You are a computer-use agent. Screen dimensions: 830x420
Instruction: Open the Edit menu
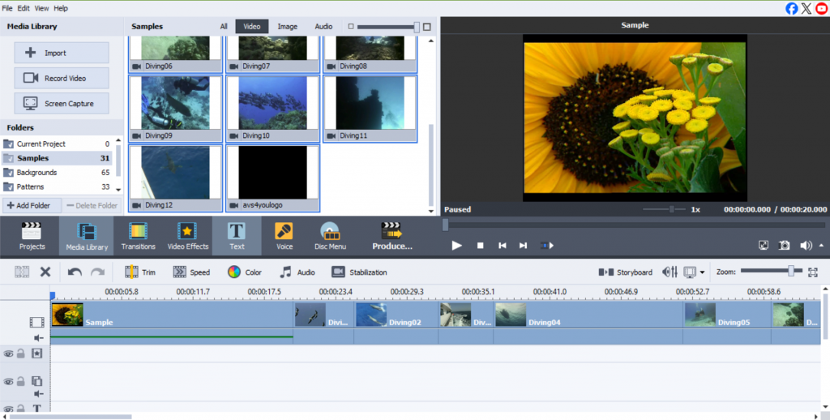(x=24, y=7)
